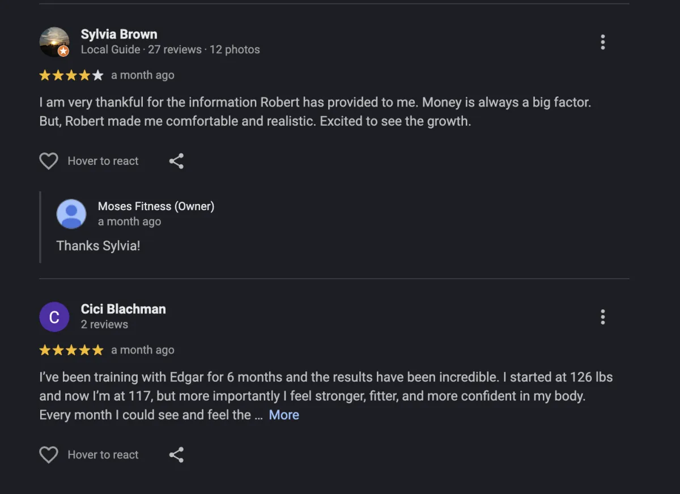The image size is (680, 494).
Task: Click Sylvia Brown's four-star rating
Action: [x=71, y=75]
